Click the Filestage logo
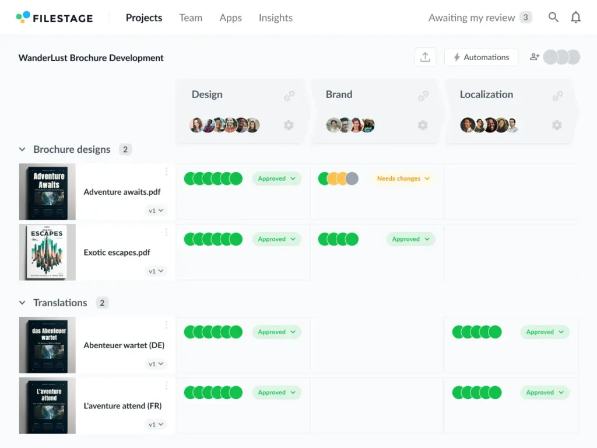This screenshot has height=448, width=597. point(54,17)
